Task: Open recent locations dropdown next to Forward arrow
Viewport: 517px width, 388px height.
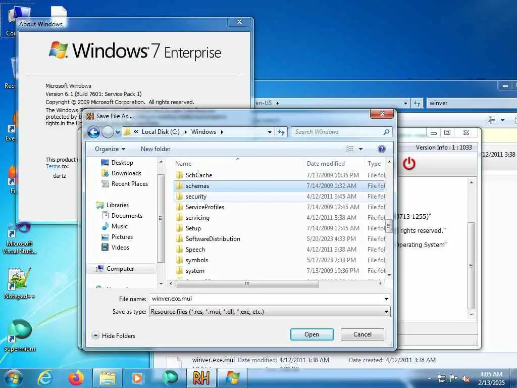Action: (x=118, y=132)
